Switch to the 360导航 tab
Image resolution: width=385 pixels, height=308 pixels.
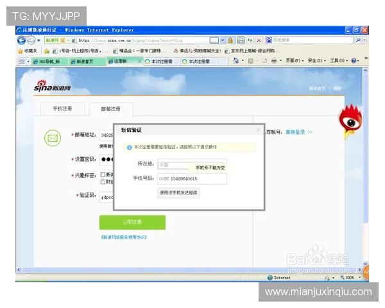[49, 62]
